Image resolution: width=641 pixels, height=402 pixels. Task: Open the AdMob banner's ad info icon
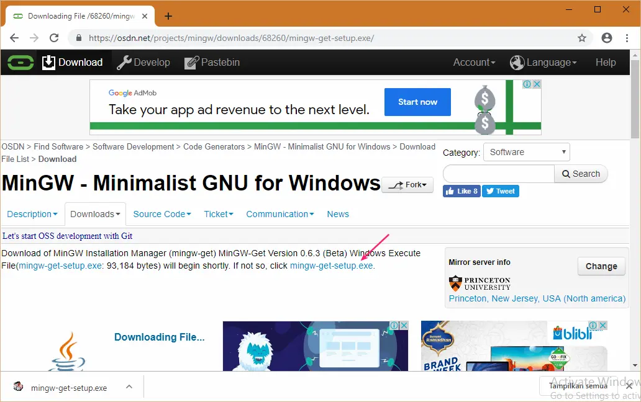[527, 84]
